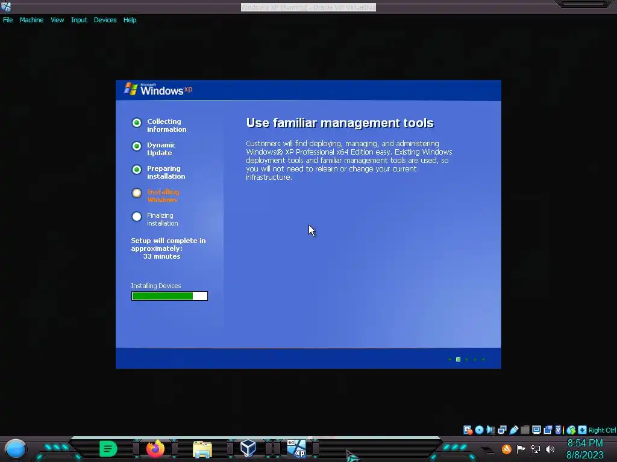The height and width of the screenshot is (462, 617).
Task: Click the V processor virtualization status icon
Action: 559,430
